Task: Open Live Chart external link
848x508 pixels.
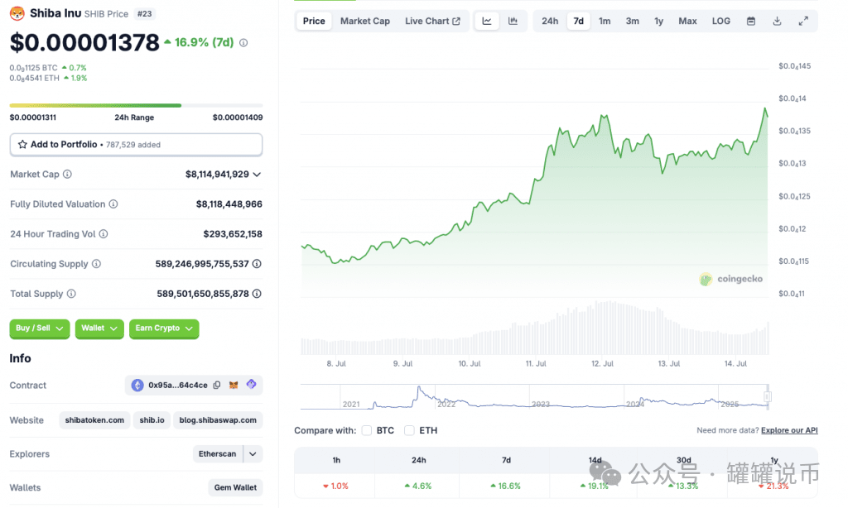Action: [x=432, y=21]
